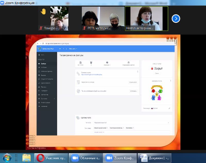
Task: Switch to Zoom Облачные taskbar window
Action: tap(86, 158)
